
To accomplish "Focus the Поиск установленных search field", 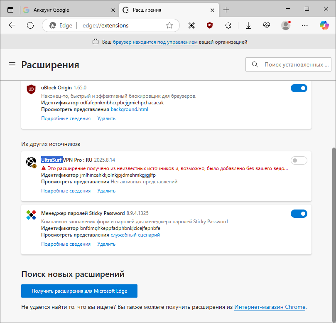I will click(288, 64).
